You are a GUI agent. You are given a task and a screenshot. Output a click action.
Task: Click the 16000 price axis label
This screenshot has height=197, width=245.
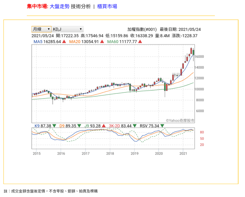pos(199,57)
